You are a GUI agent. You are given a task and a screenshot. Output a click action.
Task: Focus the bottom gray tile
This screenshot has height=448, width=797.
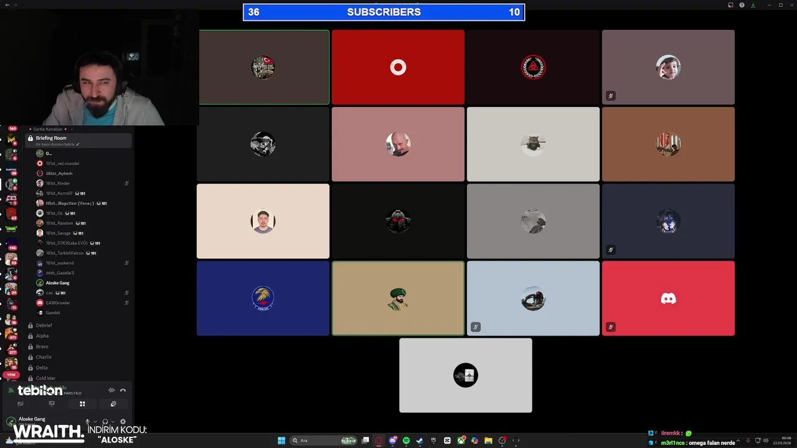click(466, 375)
